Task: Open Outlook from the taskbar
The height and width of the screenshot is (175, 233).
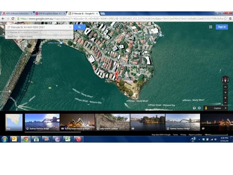Action: [15, 139]
